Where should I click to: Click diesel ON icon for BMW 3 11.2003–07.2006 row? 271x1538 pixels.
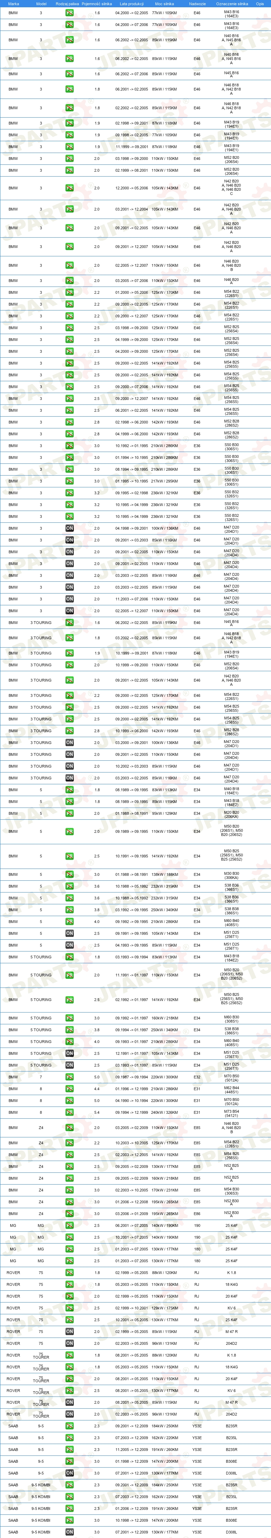(69, 599)
